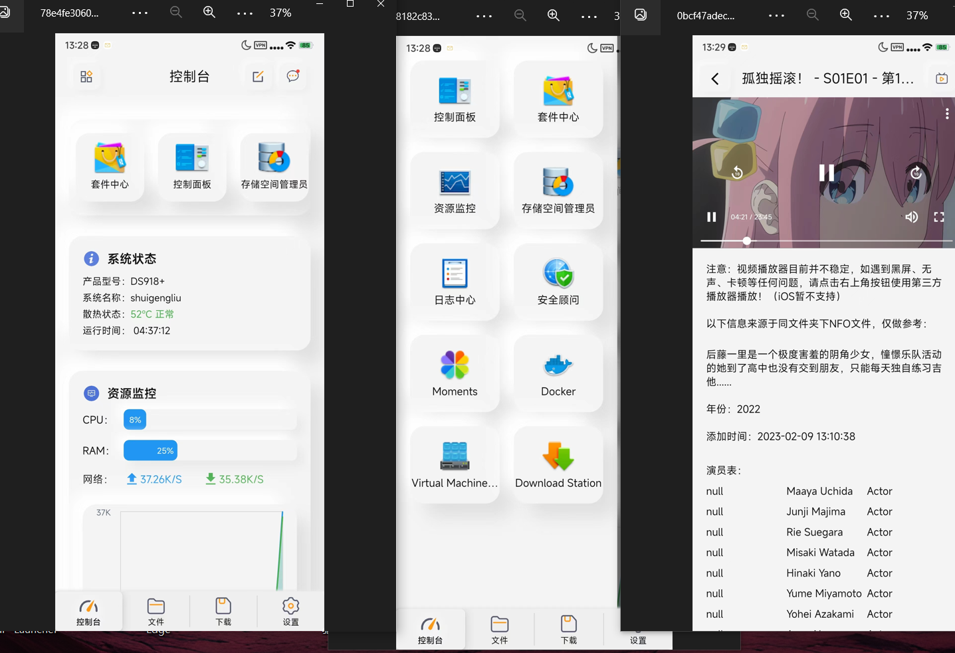This screenshot has width=955, height=653.
Task: Switch to the 文件 tab
Action: coord(156,611)
